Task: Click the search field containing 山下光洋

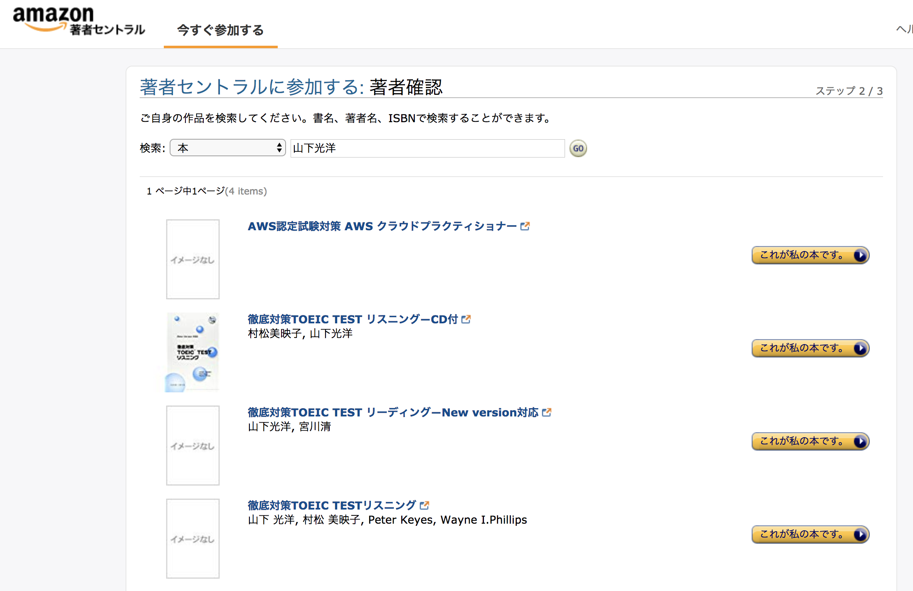Action: (x=427, y=148)
